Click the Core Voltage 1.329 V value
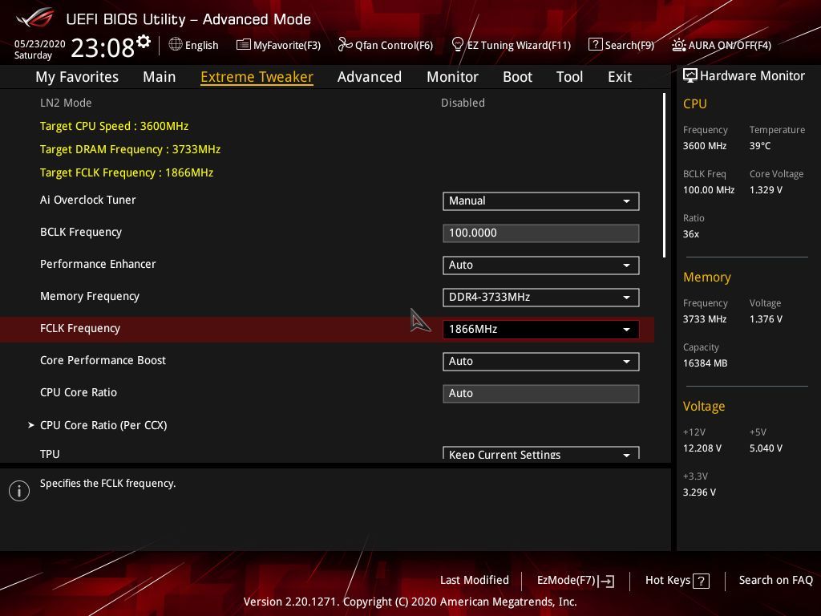The height and width of the screenshot is (616, 821). click(x=766, y=189)
